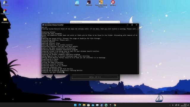Click the 'Uninstalling OneDrive. Please wait...' line
The height and width of the screenshot is (107, 190).
pyautogui.click(x=56, y=40)
